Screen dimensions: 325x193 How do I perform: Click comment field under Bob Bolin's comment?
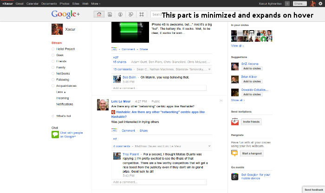159,88
